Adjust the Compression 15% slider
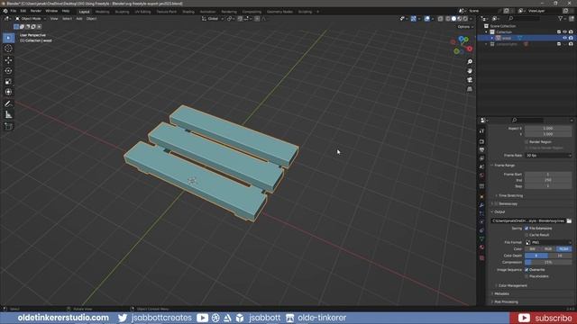577x324 pixels. (548, 262)
